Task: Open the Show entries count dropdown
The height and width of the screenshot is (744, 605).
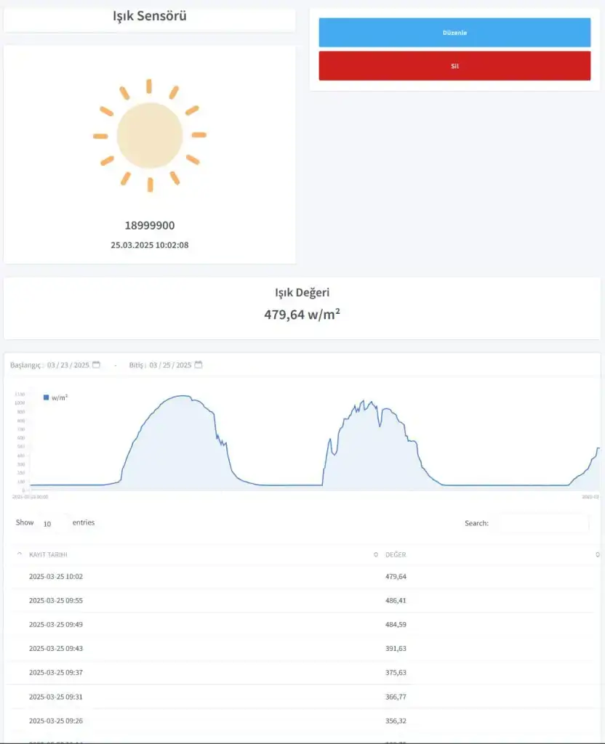Action: (52, 523)
